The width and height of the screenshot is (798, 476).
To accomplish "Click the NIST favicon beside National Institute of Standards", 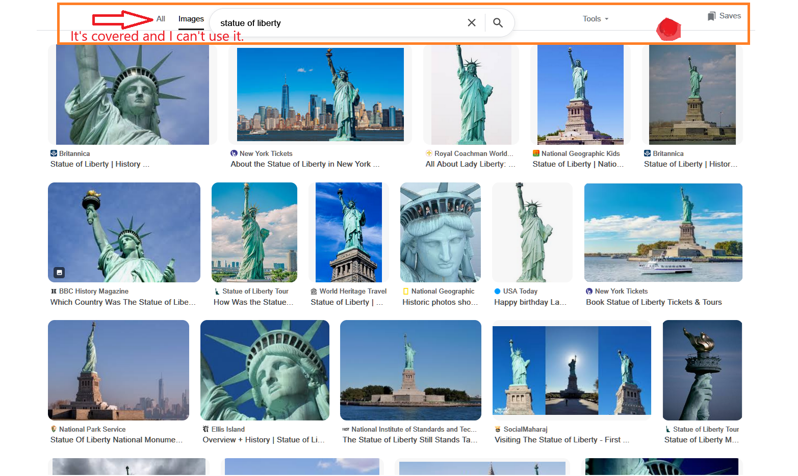I will click(x=346, y=429).
